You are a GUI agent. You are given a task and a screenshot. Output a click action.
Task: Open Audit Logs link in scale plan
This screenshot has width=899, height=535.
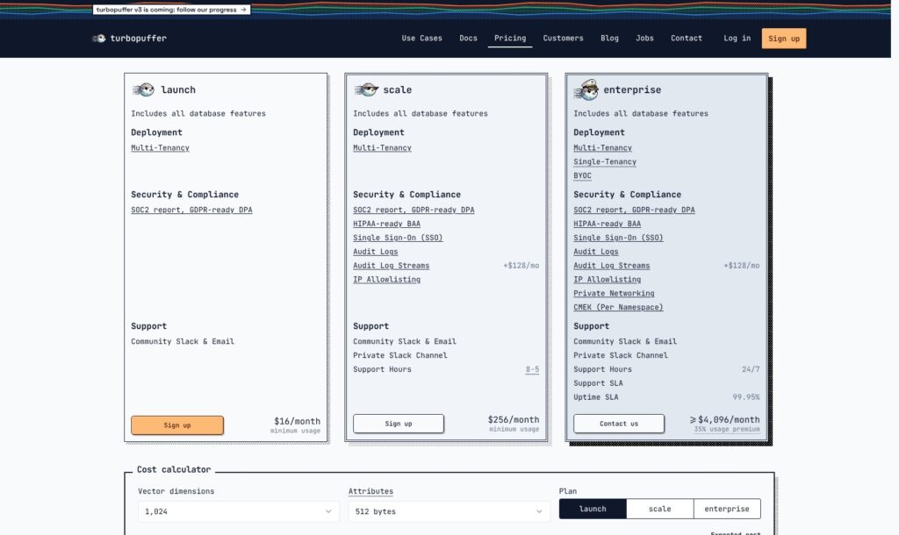click(x=375, y=252)
